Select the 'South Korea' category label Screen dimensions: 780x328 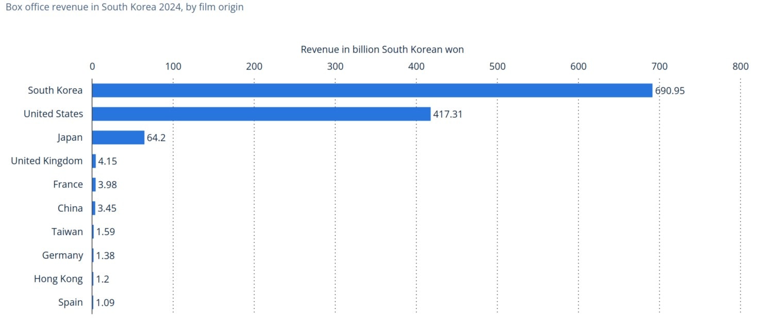coord(55,90)
